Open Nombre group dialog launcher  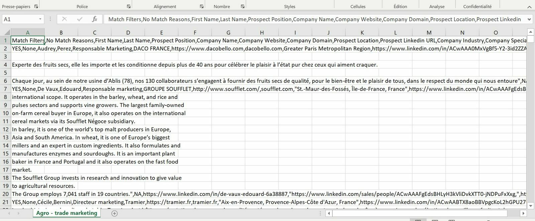243,6
